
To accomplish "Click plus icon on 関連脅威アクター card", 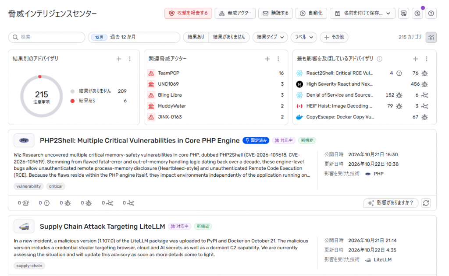I will [x=267, y=59].
